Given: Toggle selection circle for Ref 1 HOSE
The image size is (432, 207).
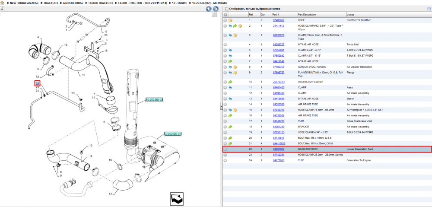Looking at the screenshot, I should pyautogui.click(x=226, y=20).
